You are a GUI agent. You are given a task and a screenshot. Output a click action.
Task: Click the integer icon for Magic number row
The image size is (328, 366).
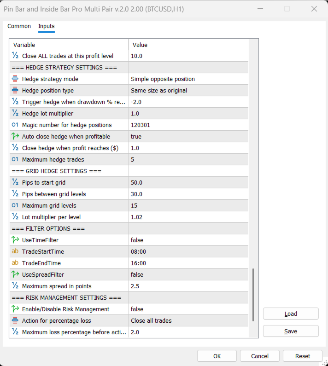15,125
